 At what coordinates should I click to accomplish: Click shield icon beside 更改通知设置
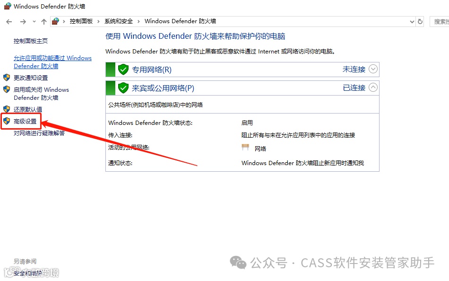click(7, 78)
